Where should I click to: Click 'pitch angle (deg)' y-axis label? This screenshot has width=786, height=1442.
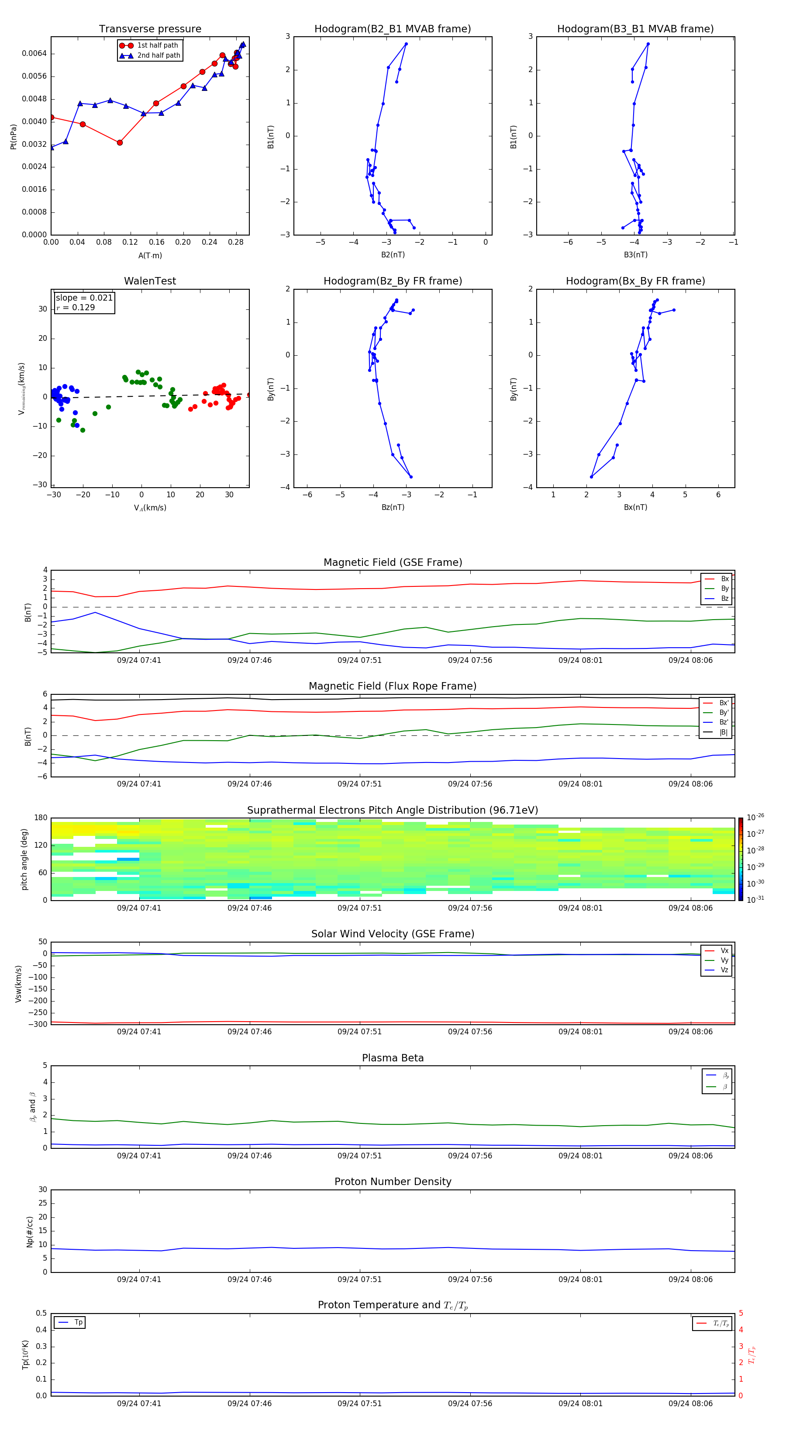(x=24, y=859)
